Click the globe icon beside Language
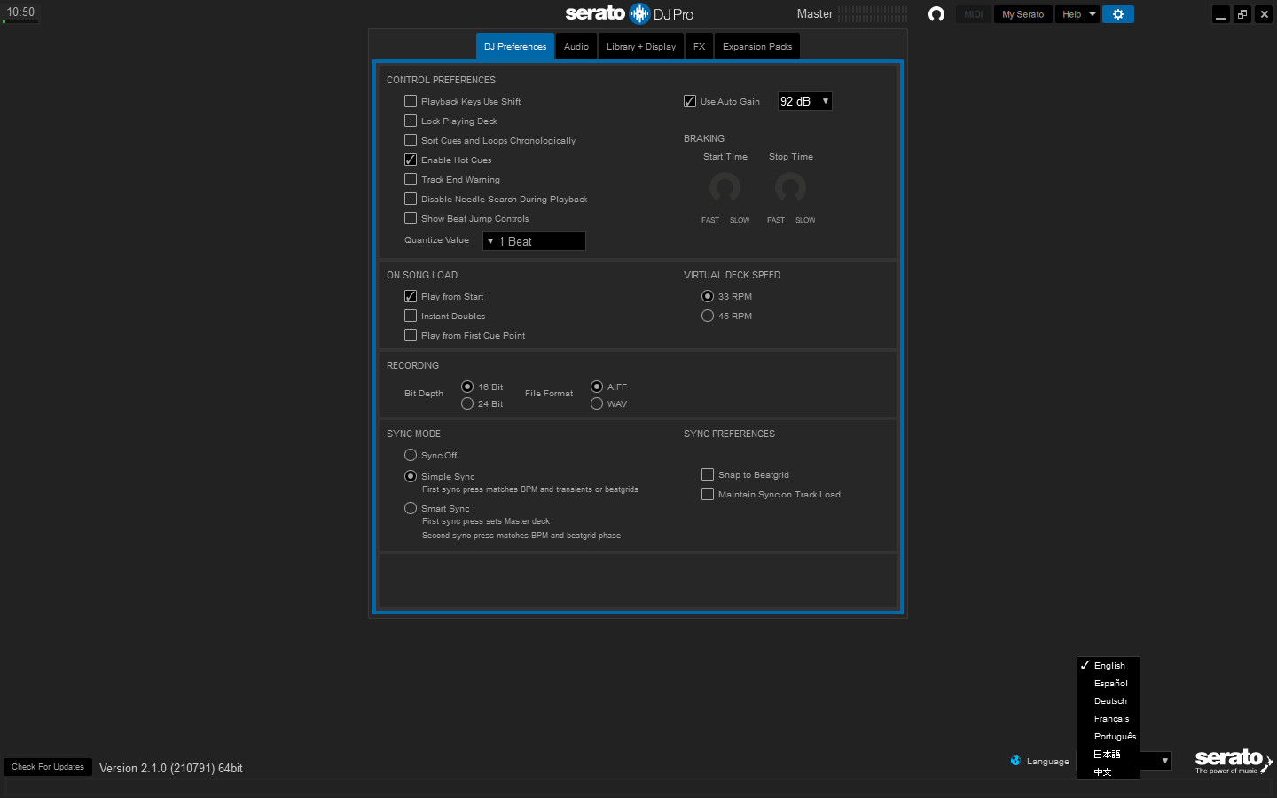This screenshot has width=1277, height=798. pos(1015,761)
